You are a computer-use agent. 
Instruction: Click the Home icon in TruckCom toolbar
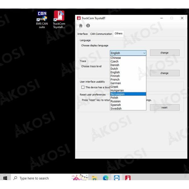(x=81, y=26)
